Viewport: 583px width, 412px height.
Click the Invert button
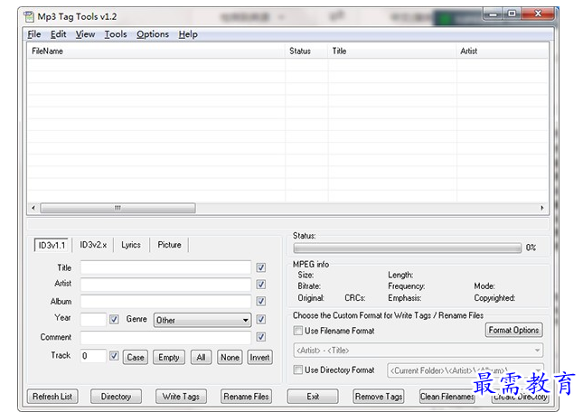point(259,358)
